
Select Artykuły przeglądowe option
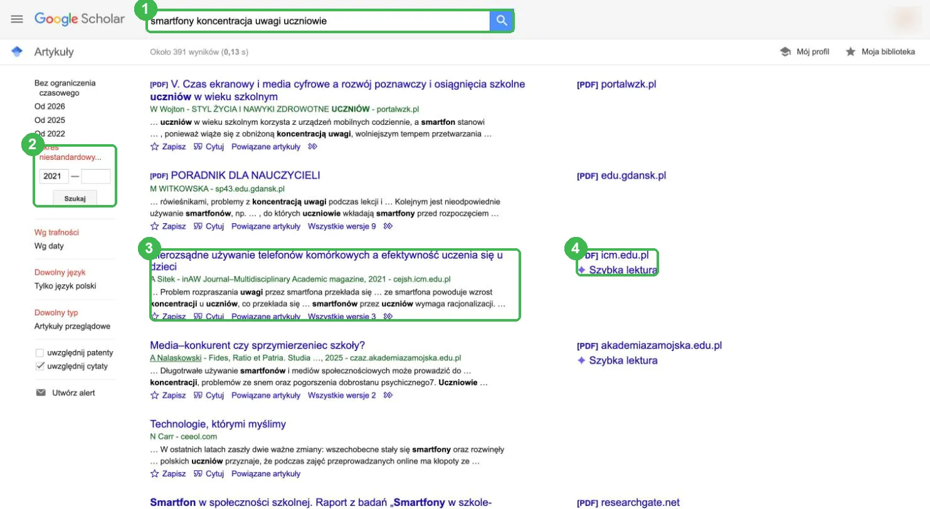pos(72,327)
